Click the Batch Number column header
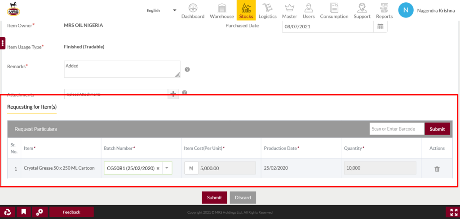The image size is (460, 219). point(119,148)
